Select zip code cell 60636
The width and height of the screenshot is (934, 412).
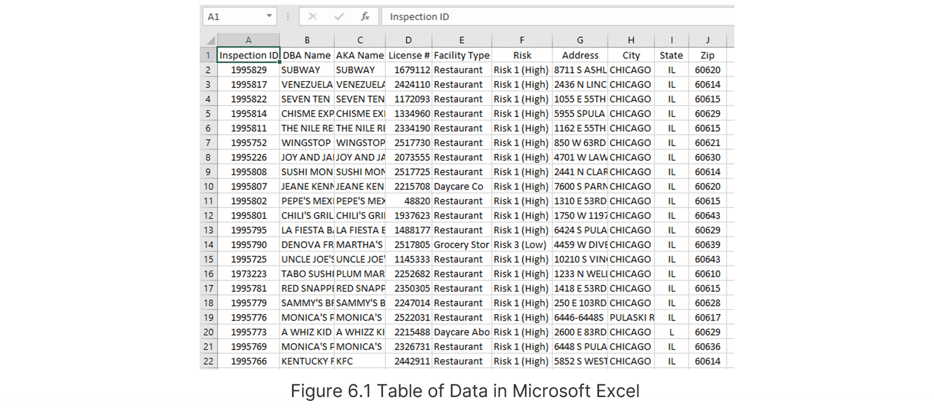point(708,346)
